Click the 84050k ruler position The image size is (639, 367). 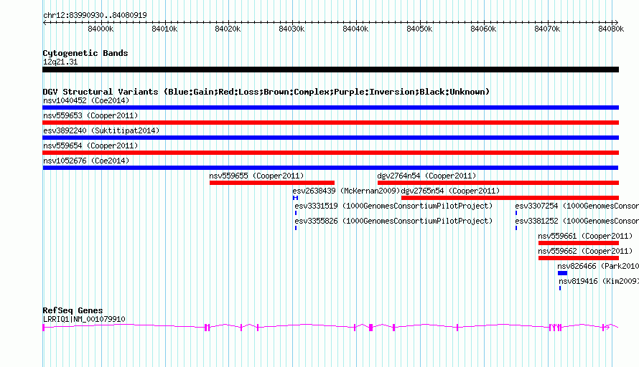coord(419,29)
